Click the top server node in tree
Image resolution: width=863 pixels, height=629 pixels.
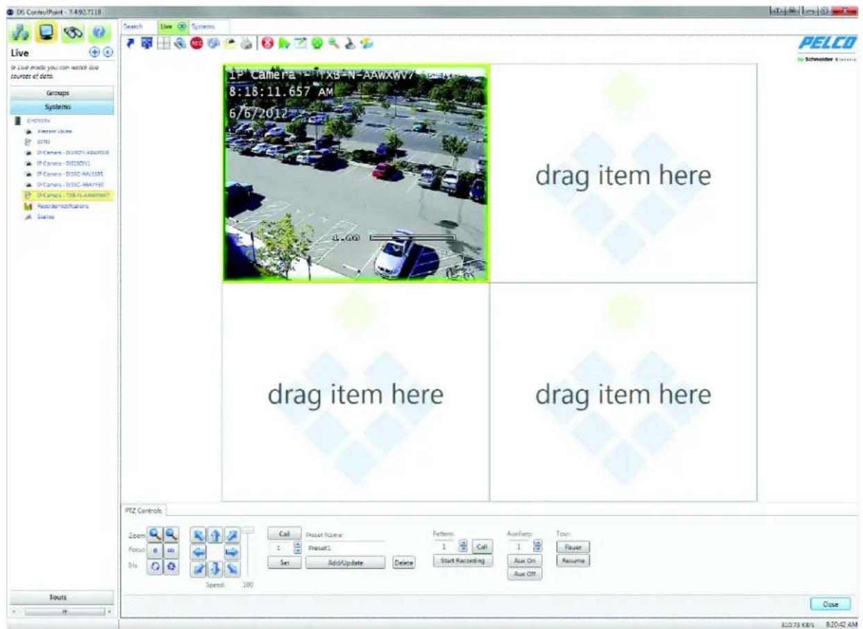click(33, 120)
